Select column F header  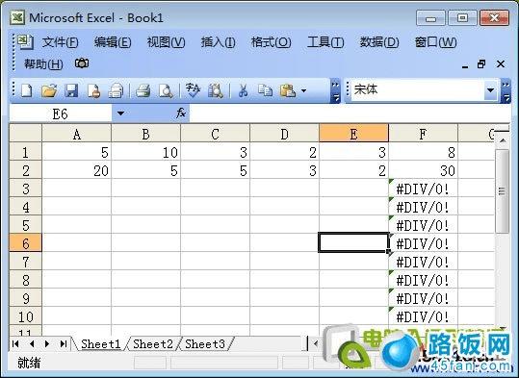coord(423,134)
